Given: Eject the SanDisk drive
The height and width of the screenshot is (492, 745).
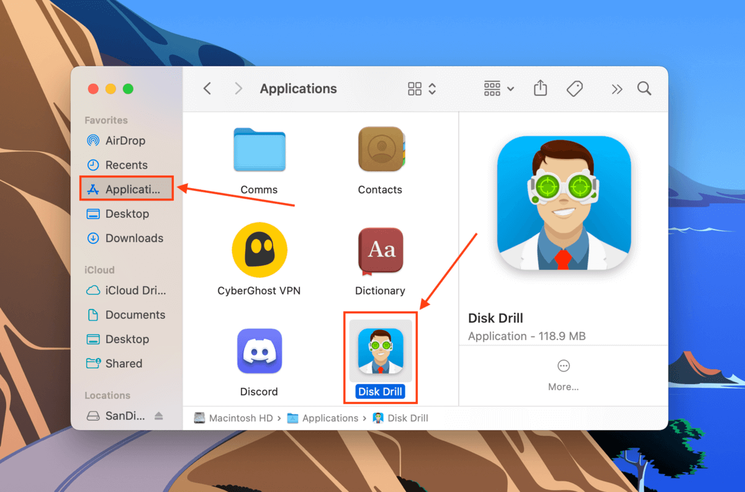Looking at the screenshot, I should 159,416.
